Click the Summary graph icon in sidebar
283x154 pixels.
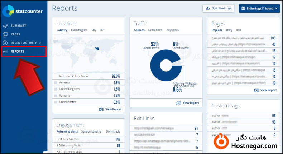(x=5, y=26)
